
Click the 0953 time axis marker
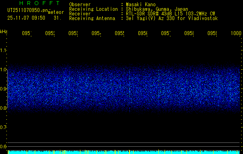tap(73, 33)
